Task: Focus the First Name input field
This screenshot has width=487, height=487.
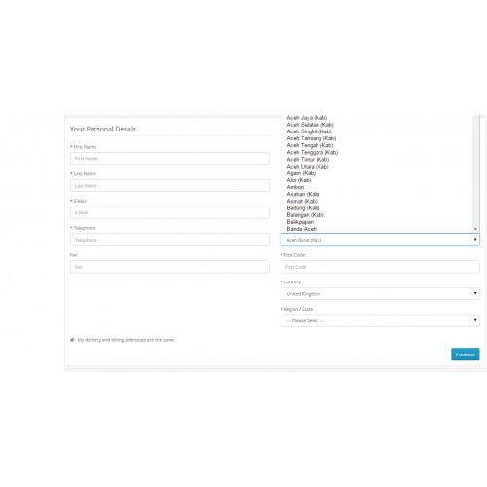Action: [x=169, y=159]
